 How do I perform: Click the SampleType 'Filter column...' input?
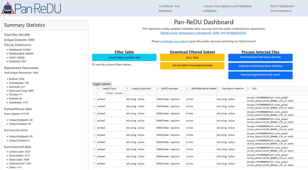pos(111,93)
